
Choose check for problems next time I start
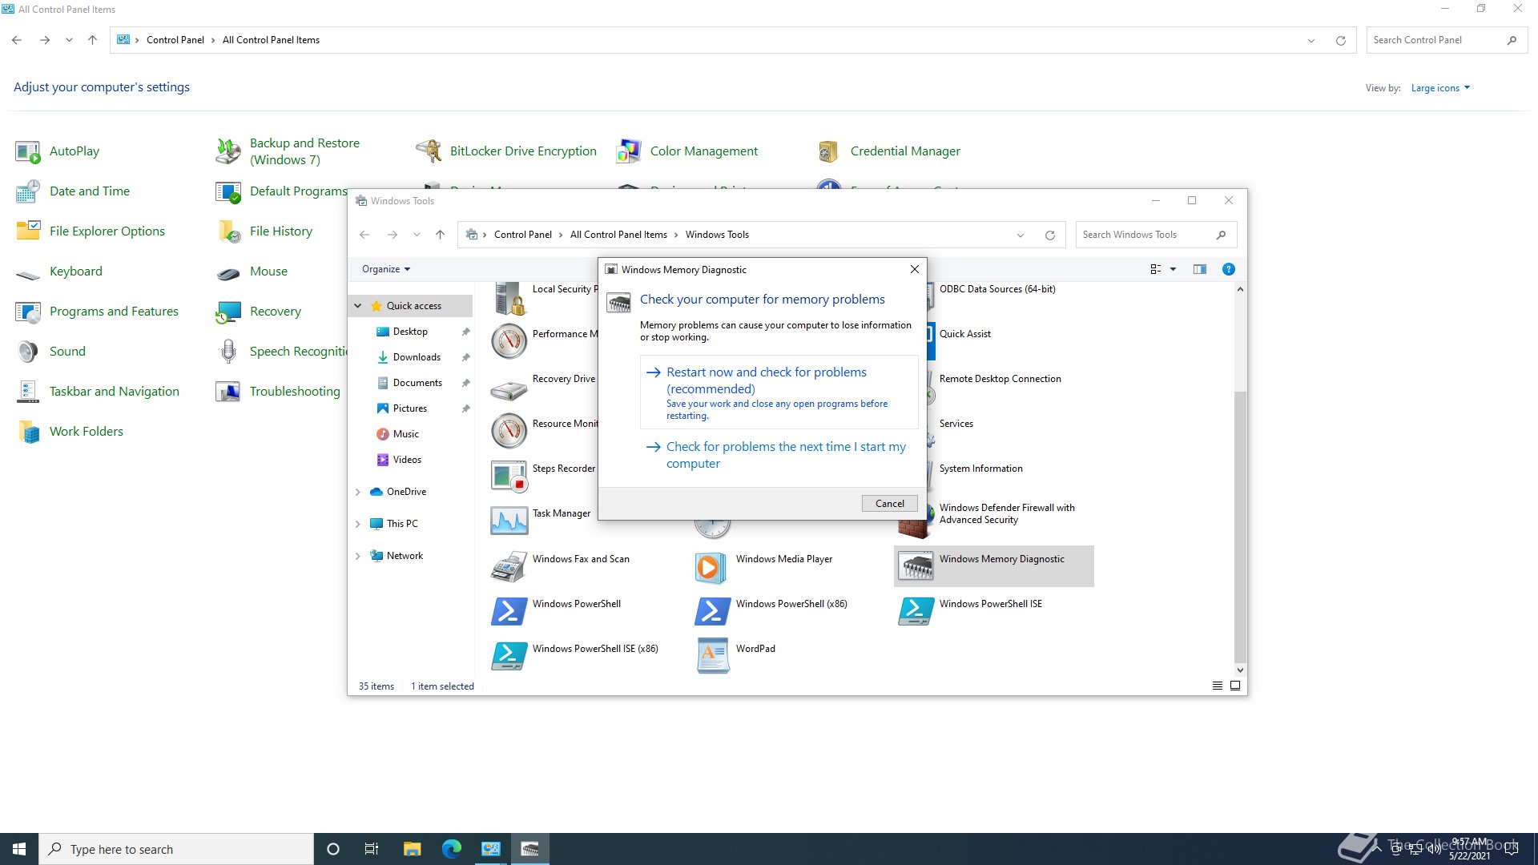(779, 455)
